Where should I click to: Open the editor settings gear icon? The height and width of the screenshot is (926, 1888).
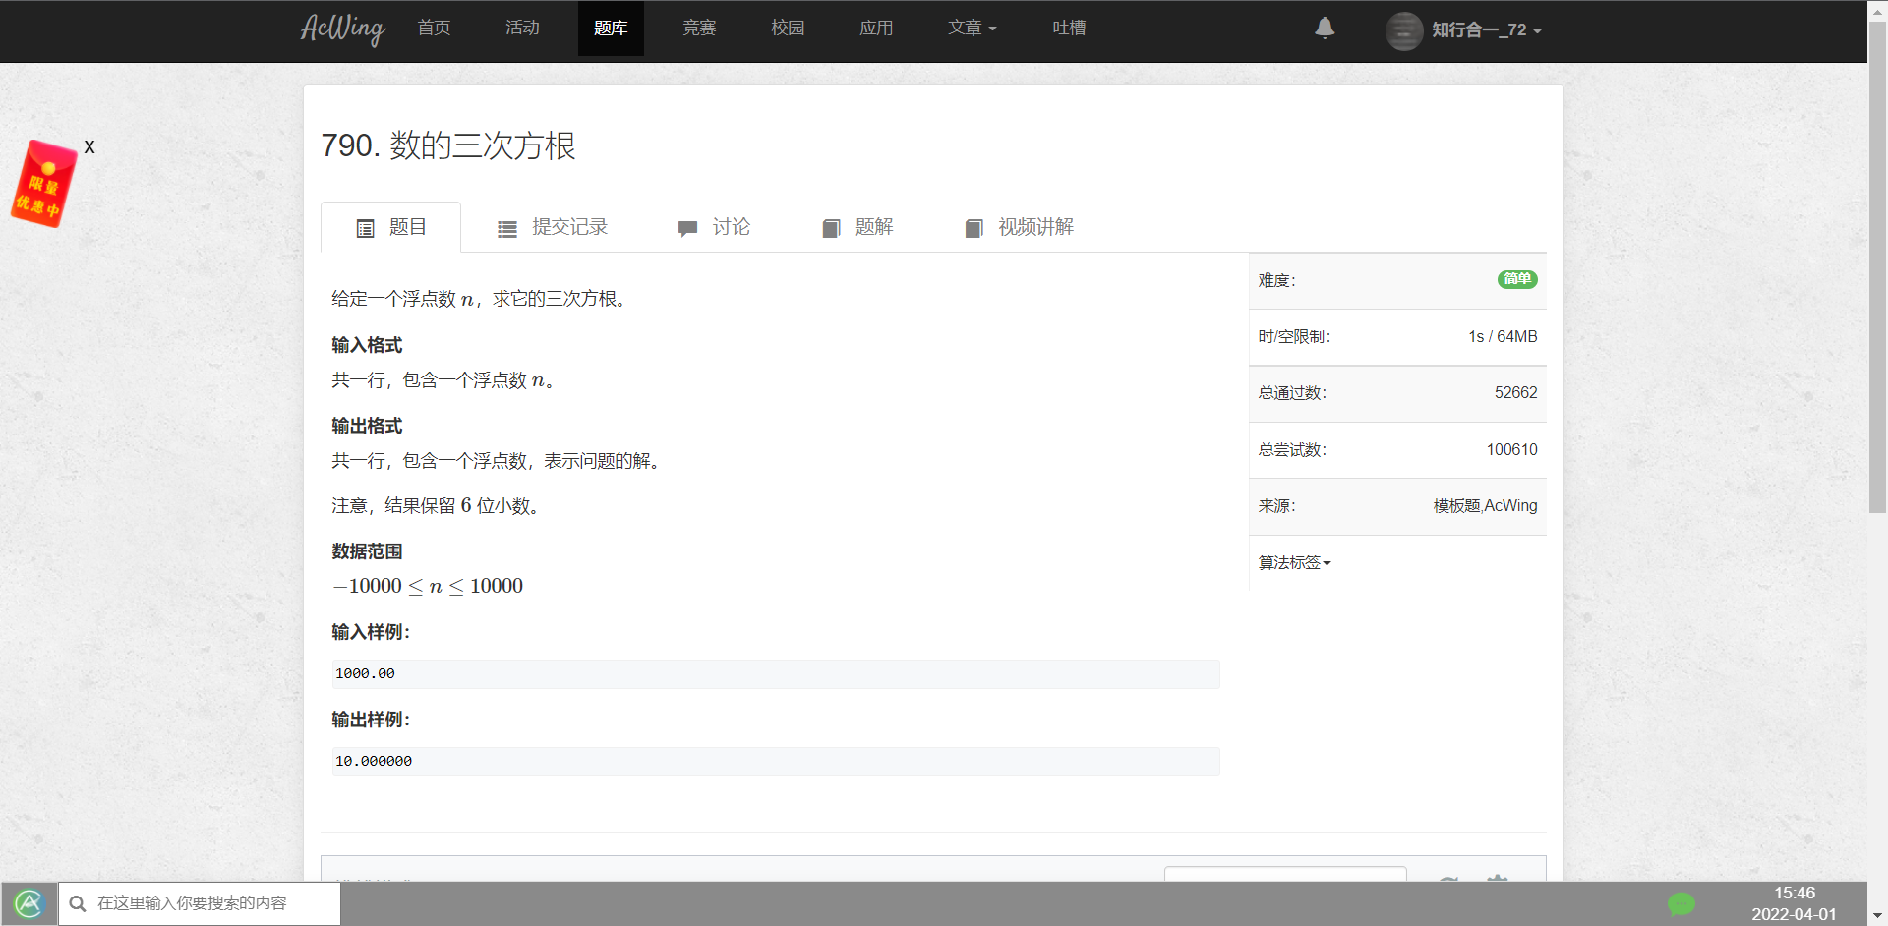point(1498,882)
